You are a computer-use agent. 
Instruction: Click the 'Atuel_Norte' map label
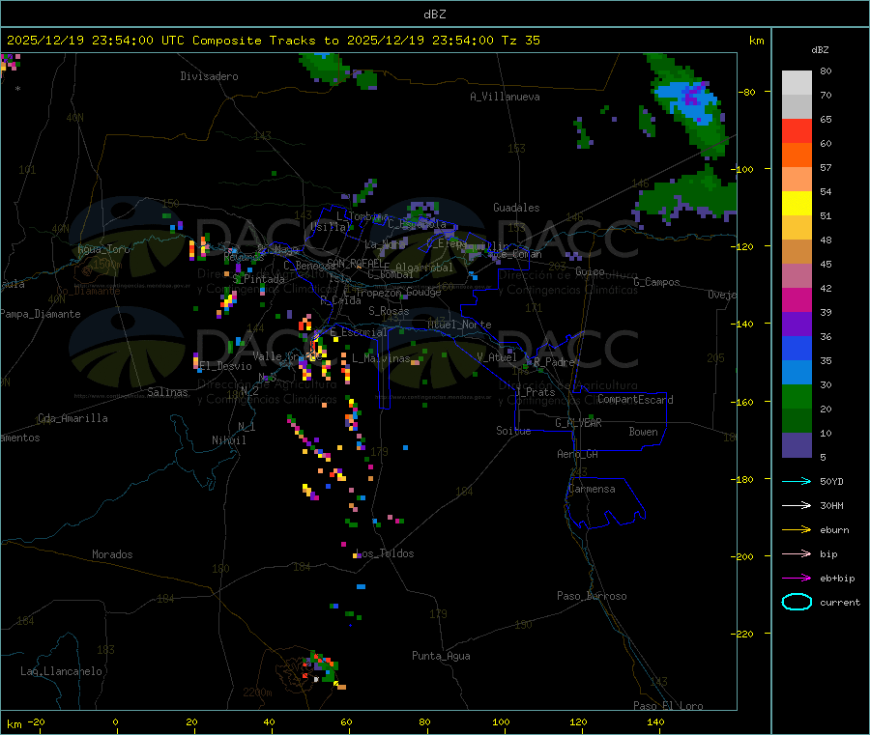point(459,325)
